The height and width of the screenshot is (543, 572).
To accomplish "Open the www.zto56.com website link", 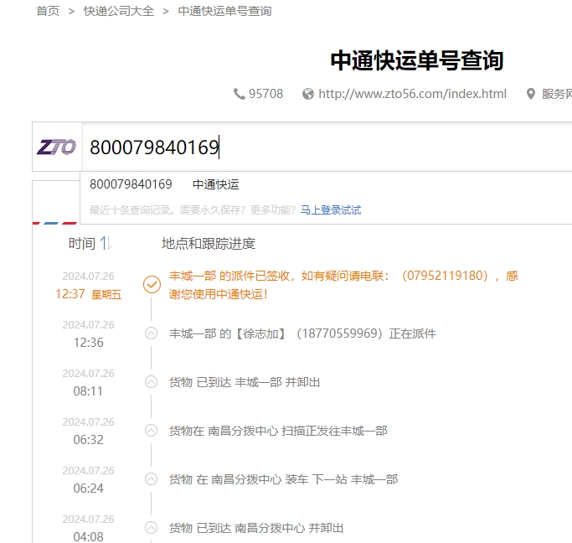I will (412, 94).
